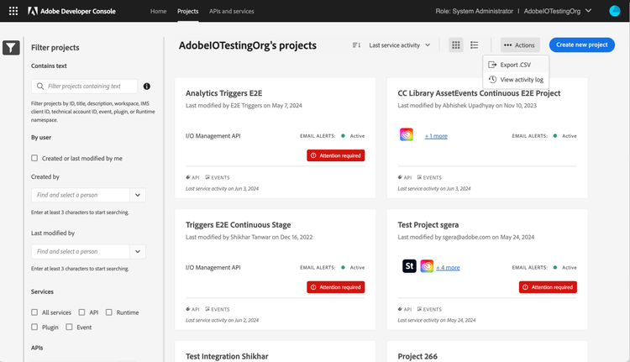Click Attention required on Triggers E2E Continuous Stage
630x362 pixels.
point(335,287)
